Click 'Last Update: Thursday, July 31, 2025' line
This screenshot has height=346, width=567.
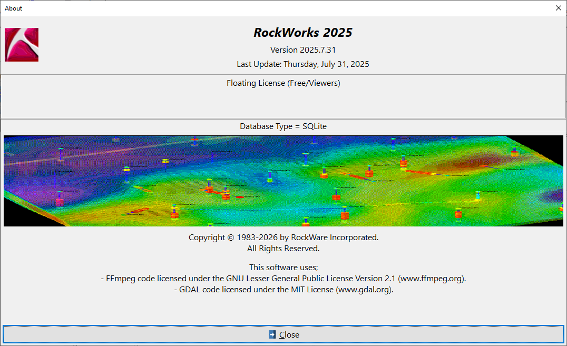tap(303, 64)
